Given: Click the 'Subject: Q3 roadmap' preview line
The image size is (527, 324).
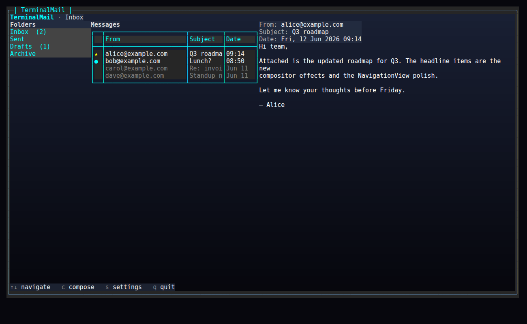Looking at the screenshot, I should click(294, 32).
